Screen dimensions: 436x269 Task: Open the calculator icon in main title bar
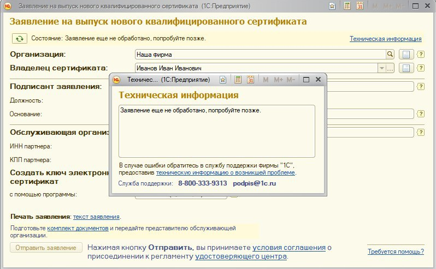coord(347,6)
